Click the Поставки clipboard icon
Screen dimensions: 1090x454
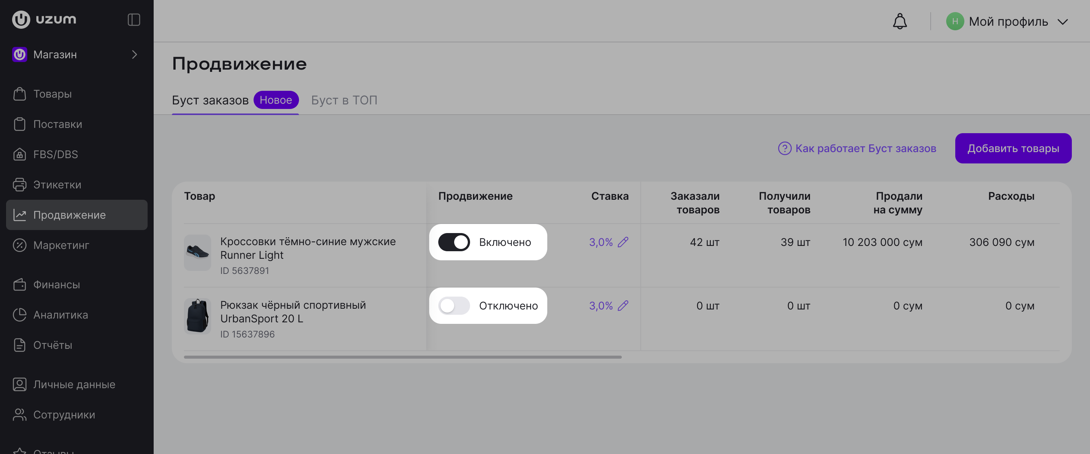point(19,124)
